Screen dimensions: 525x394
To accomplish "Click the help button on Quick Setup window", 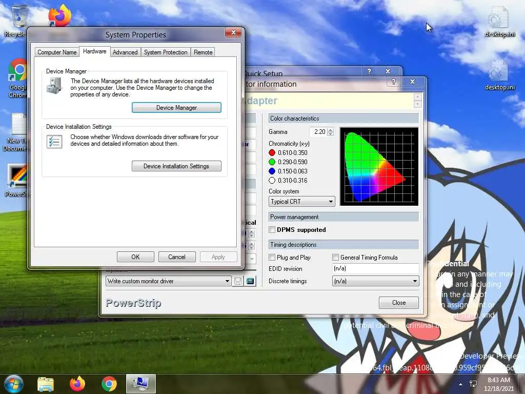I will (x=369, y=71).
